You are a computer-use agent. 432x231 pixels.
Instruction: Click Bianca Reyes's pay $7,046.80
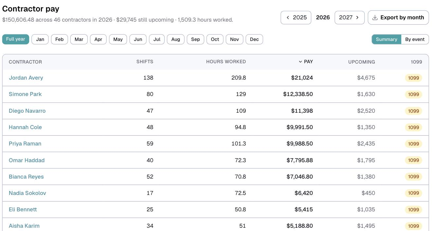(299, 177)
